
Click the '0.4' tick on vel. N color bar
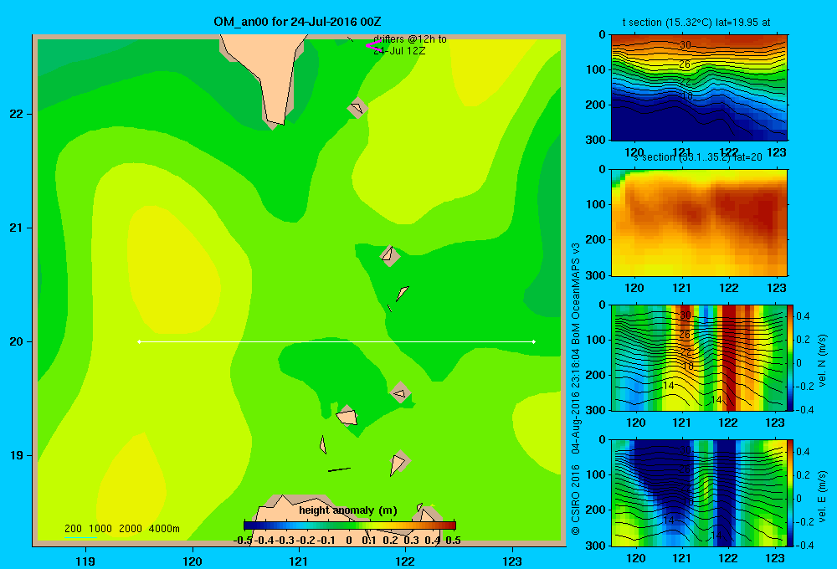(x=803, y=316)
